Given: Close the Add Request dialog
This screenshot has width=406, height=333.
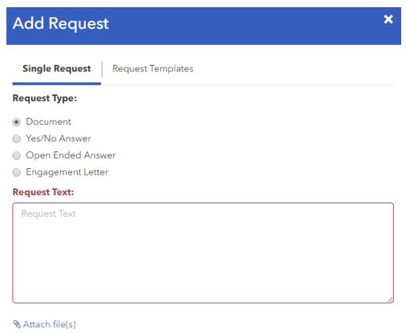Looking at the screenshot, I should pyautogui.click(x=388, y=19).
